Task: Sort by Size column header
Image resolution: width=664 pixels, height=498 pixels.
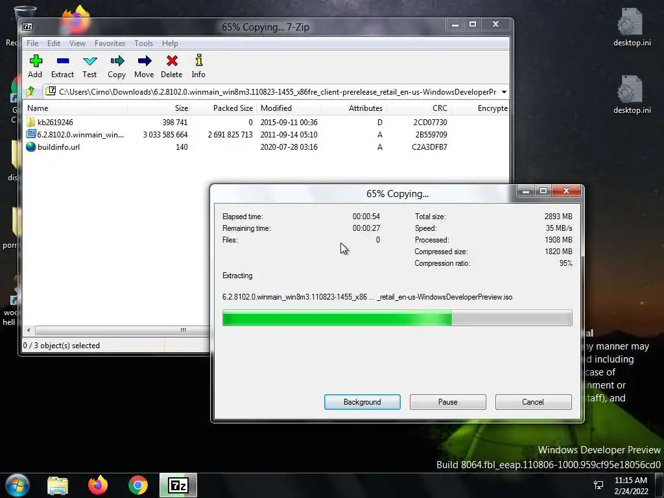Action: [x=160, y=108]
